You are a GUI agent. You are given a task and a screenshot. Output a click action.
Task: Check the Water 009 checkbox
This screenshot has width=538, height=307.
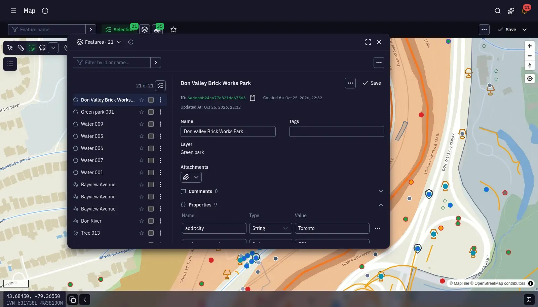tap(151, 124)
